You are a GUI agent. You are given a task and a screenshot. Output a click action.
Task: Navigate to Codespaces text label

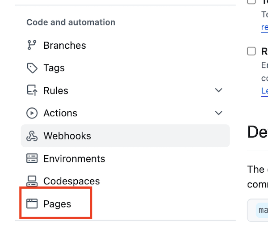(71, 181)
